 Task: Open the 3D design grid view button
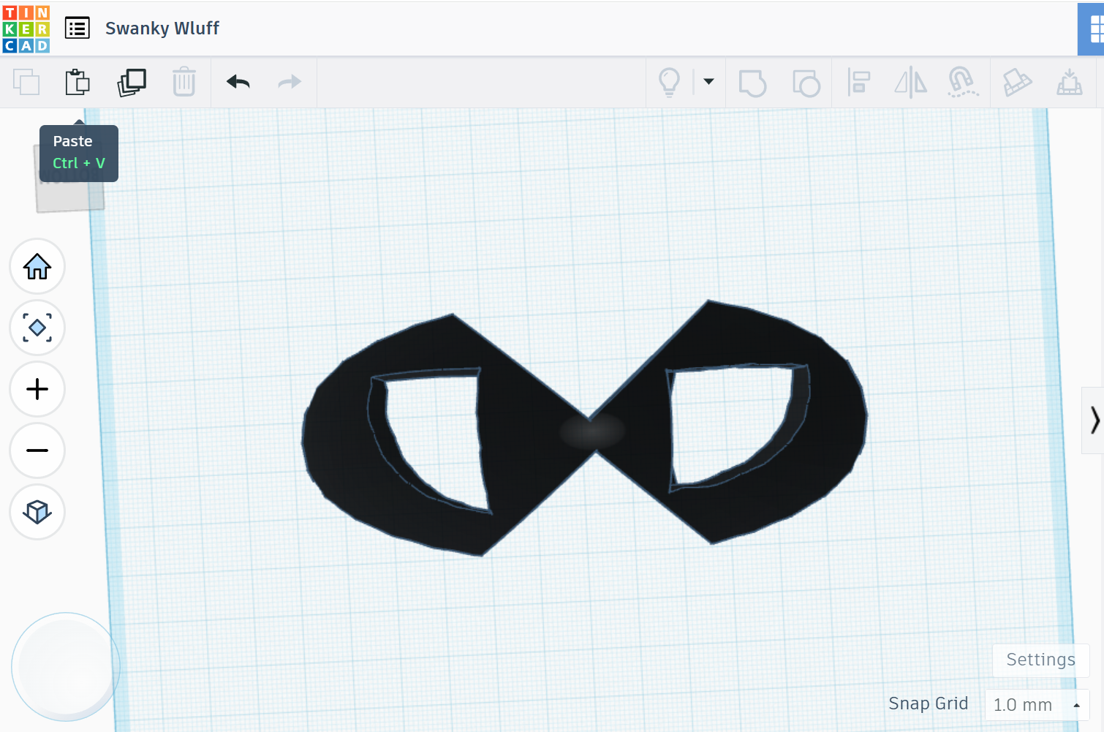1092,29
